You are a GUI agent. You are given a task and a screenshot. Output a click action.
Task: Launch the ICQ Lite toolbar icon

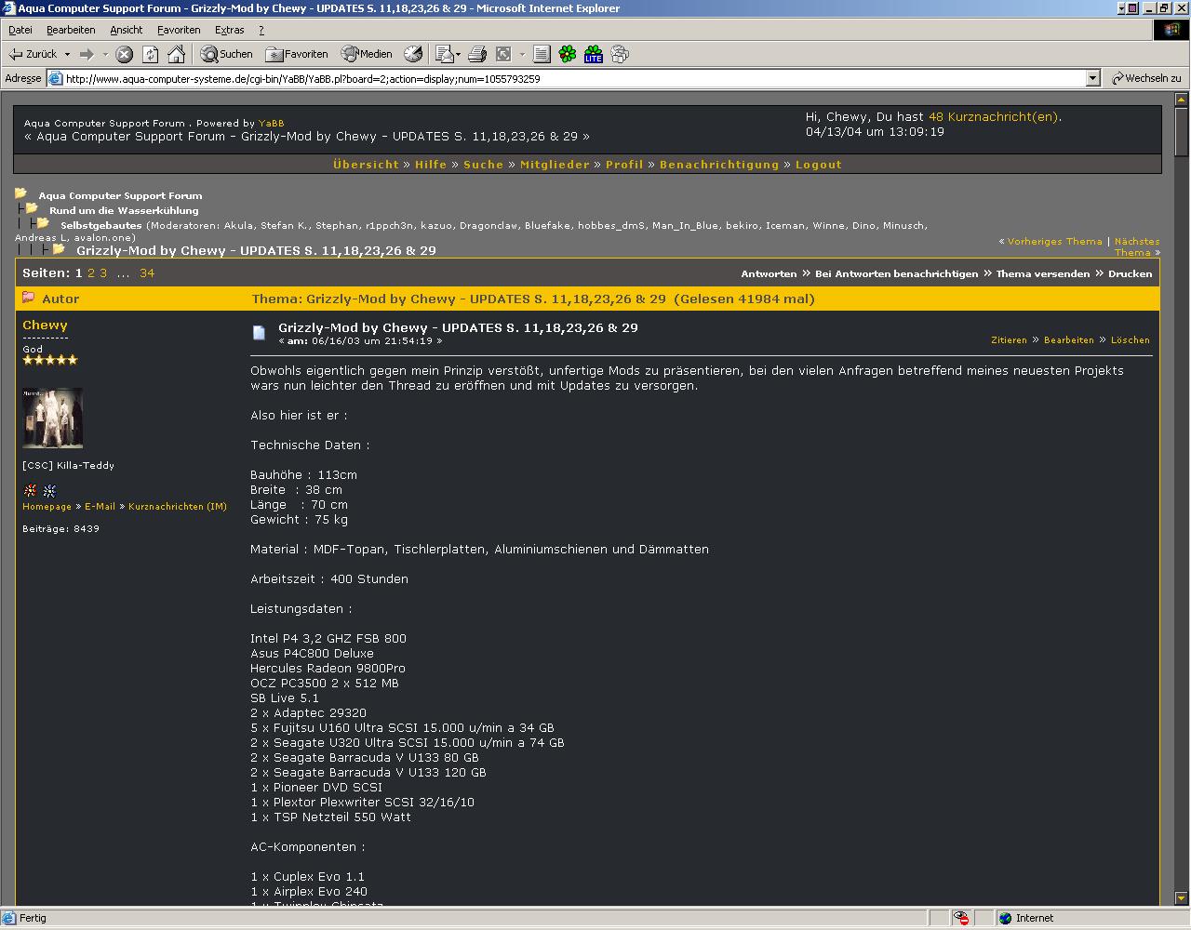click(593, 54)
